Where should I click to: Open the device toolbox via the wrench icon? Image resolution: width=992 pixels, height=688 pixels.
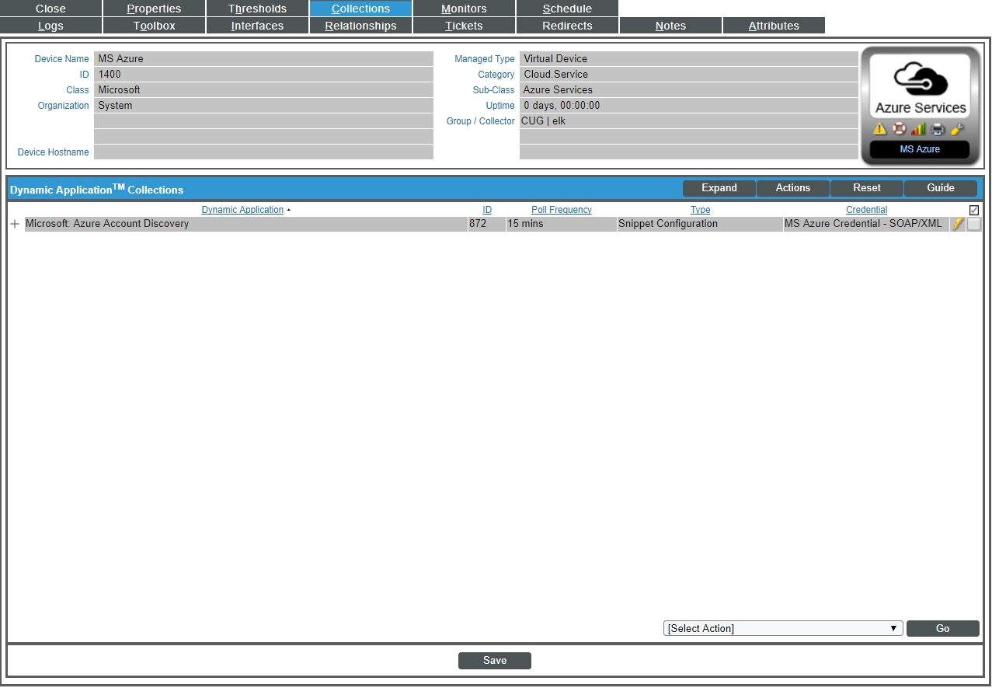pos(956,128)
